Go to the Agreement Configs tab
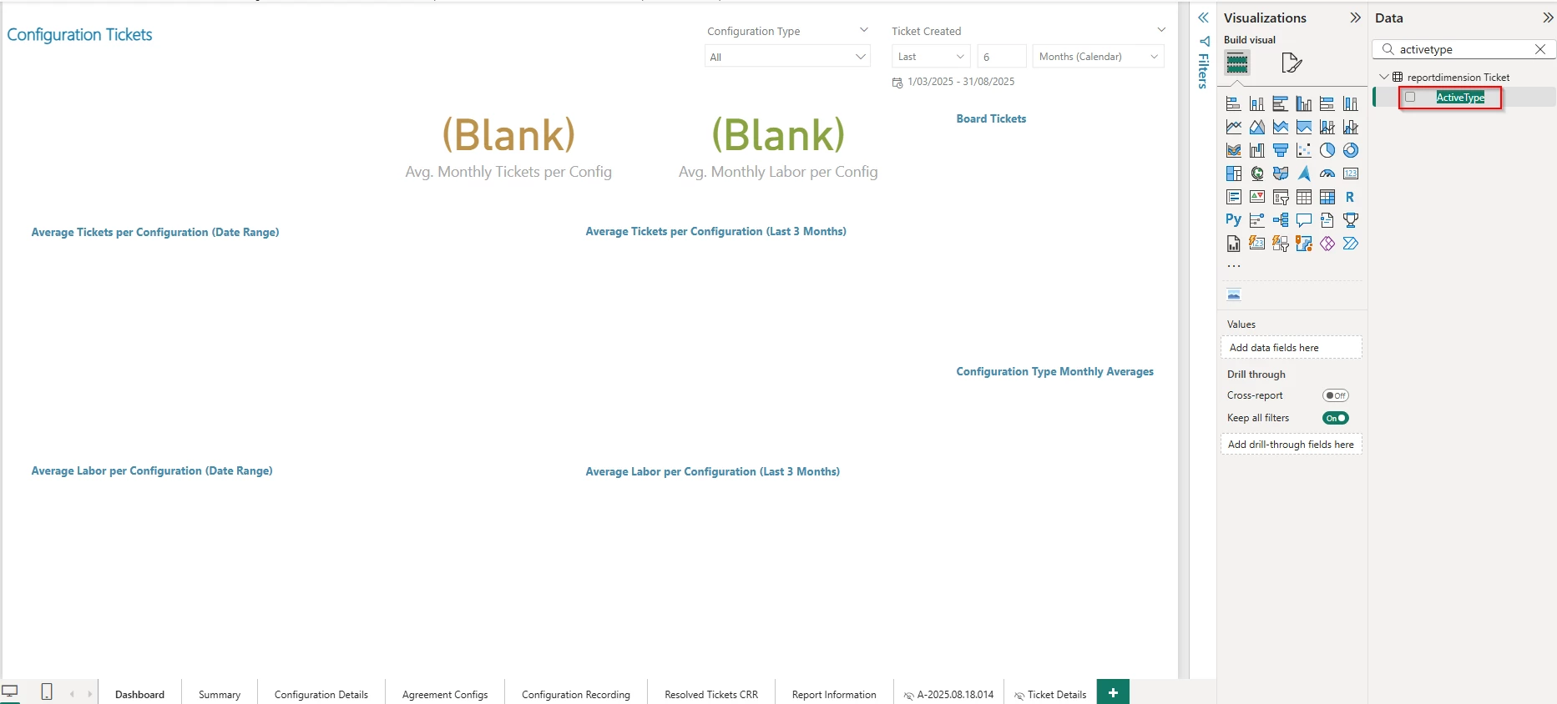1557x704 pixels. coord(445,694)
